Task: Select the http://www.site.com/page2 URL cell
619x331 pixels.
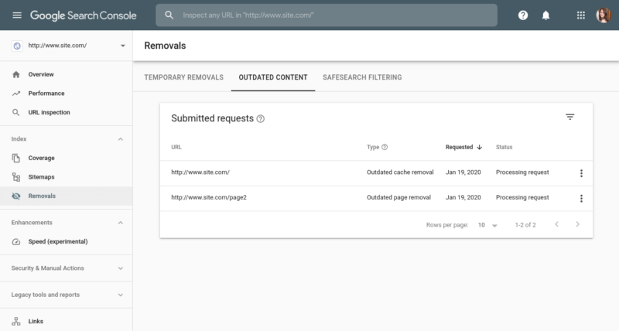Action: click(209, 198)
